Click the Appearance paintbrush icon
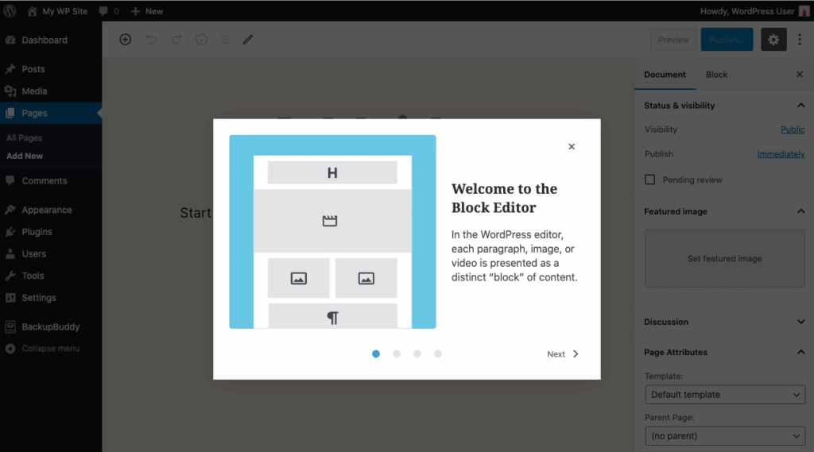The image size is (814, 452). [10, 210]
